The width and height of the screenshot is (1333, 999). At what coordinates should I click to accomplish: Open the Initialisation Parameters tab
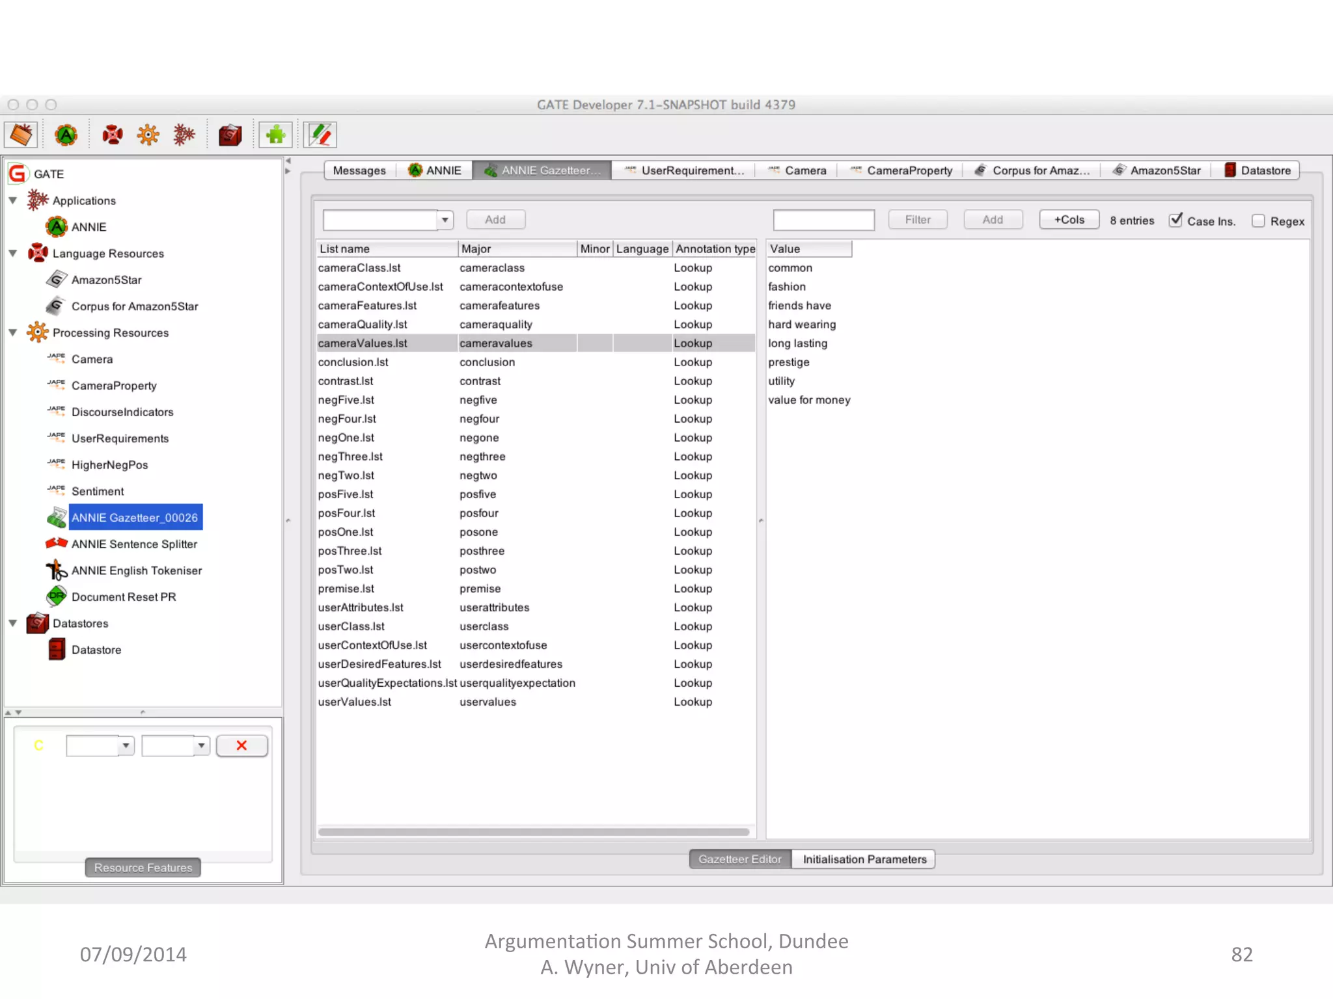tap(864, 859)
